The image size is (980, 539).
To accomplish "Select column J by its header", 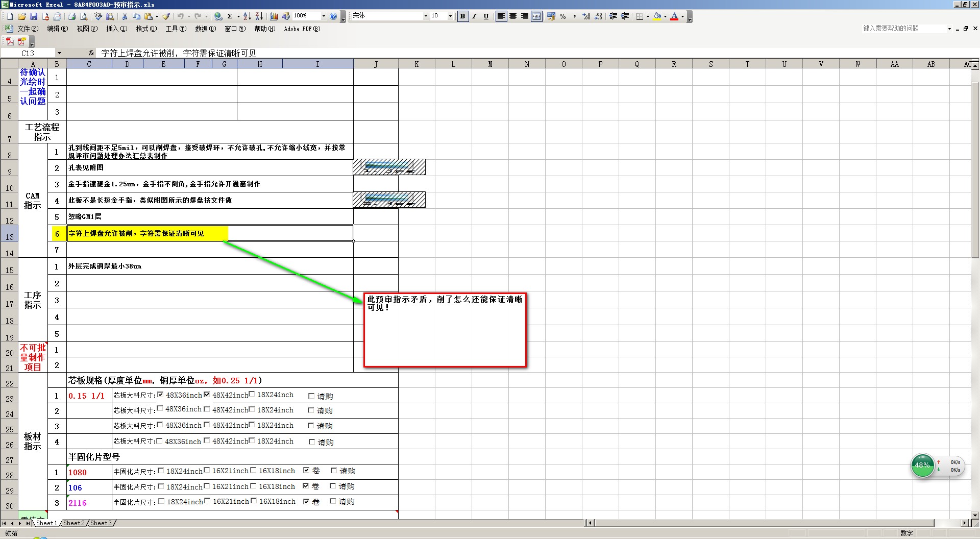I will click(376, 64).
